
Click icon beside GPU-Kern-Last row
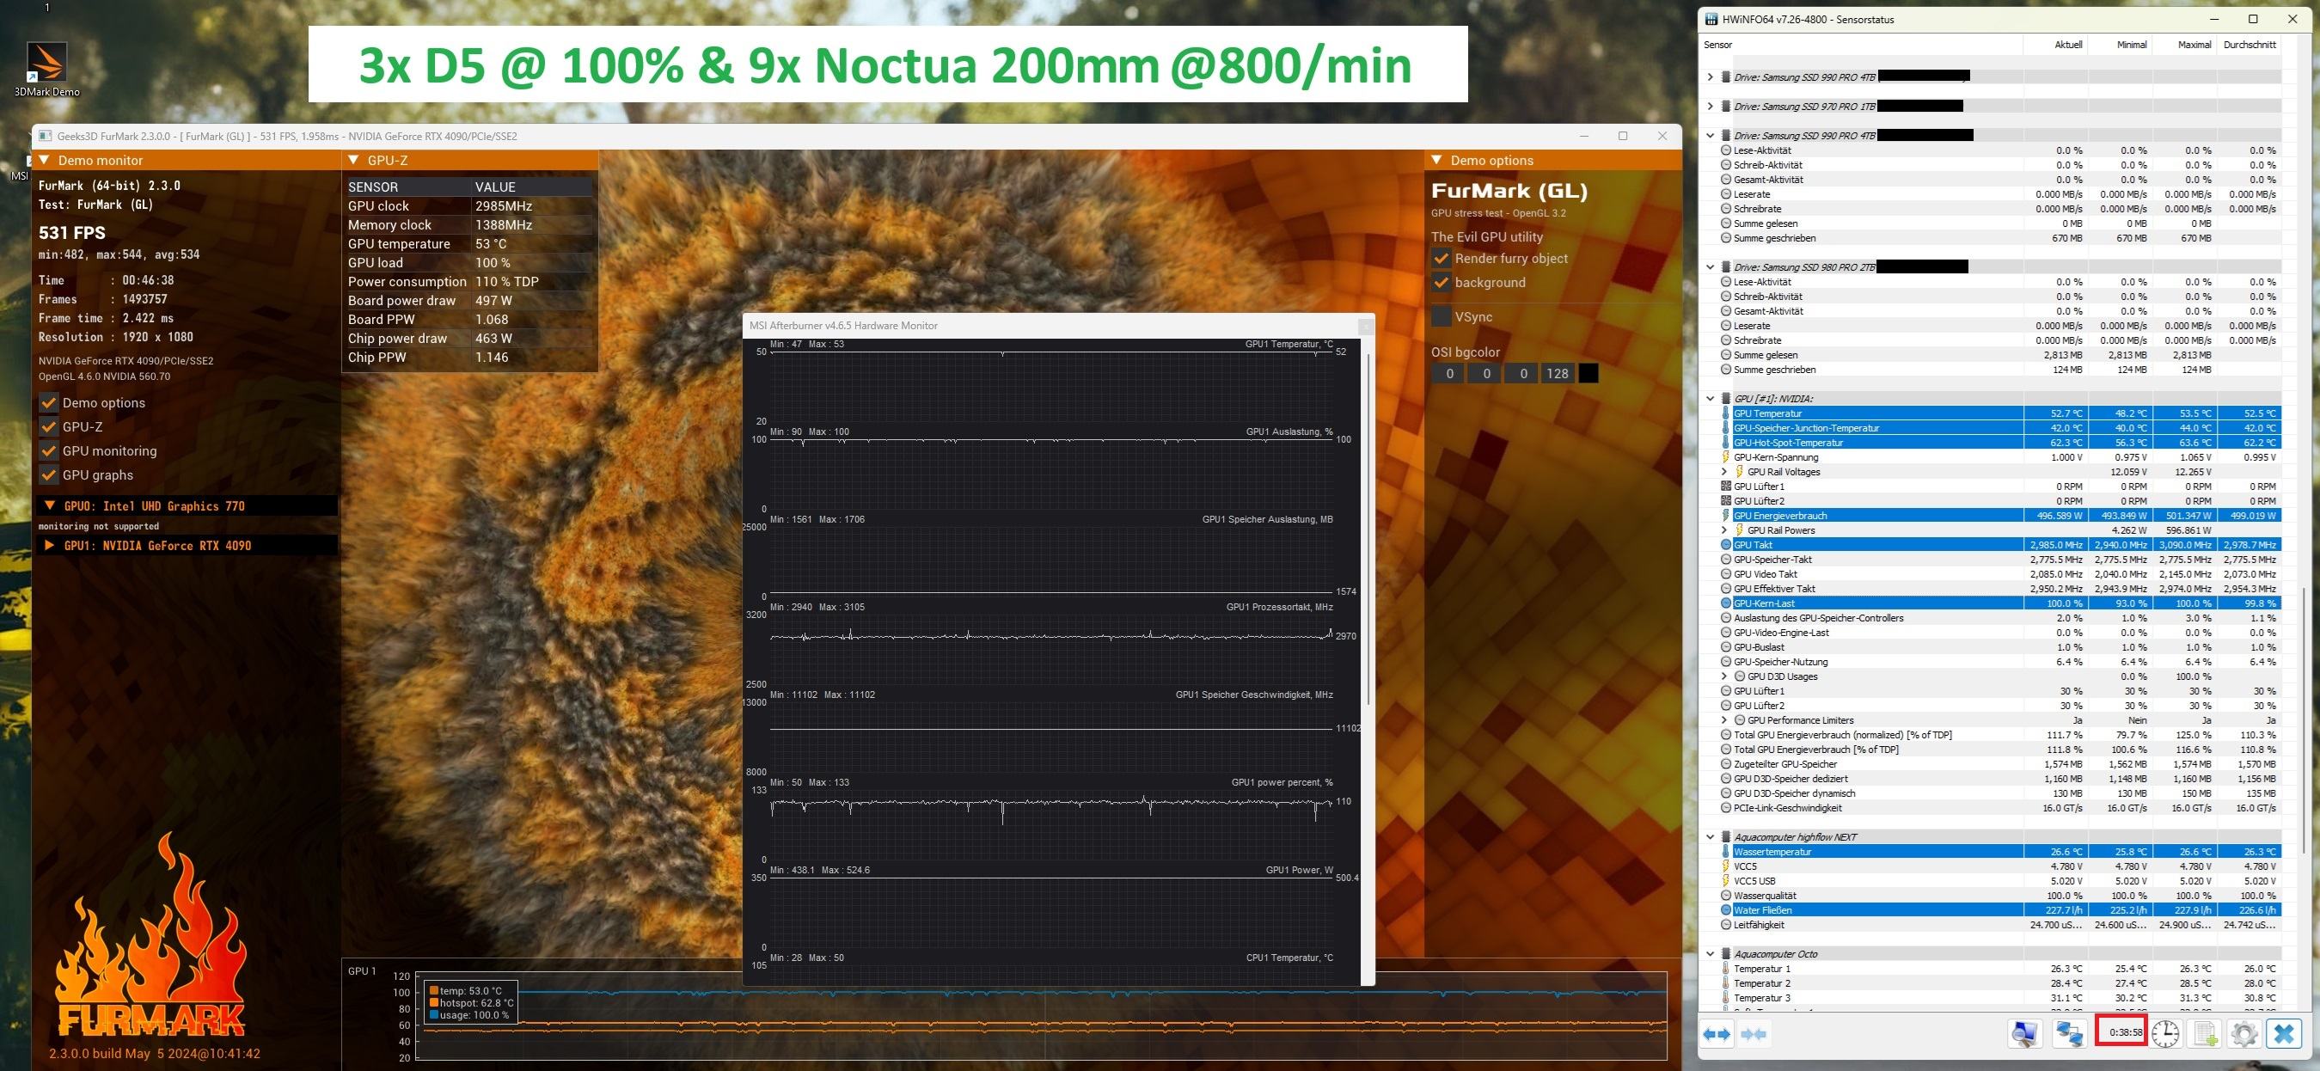1725,603
